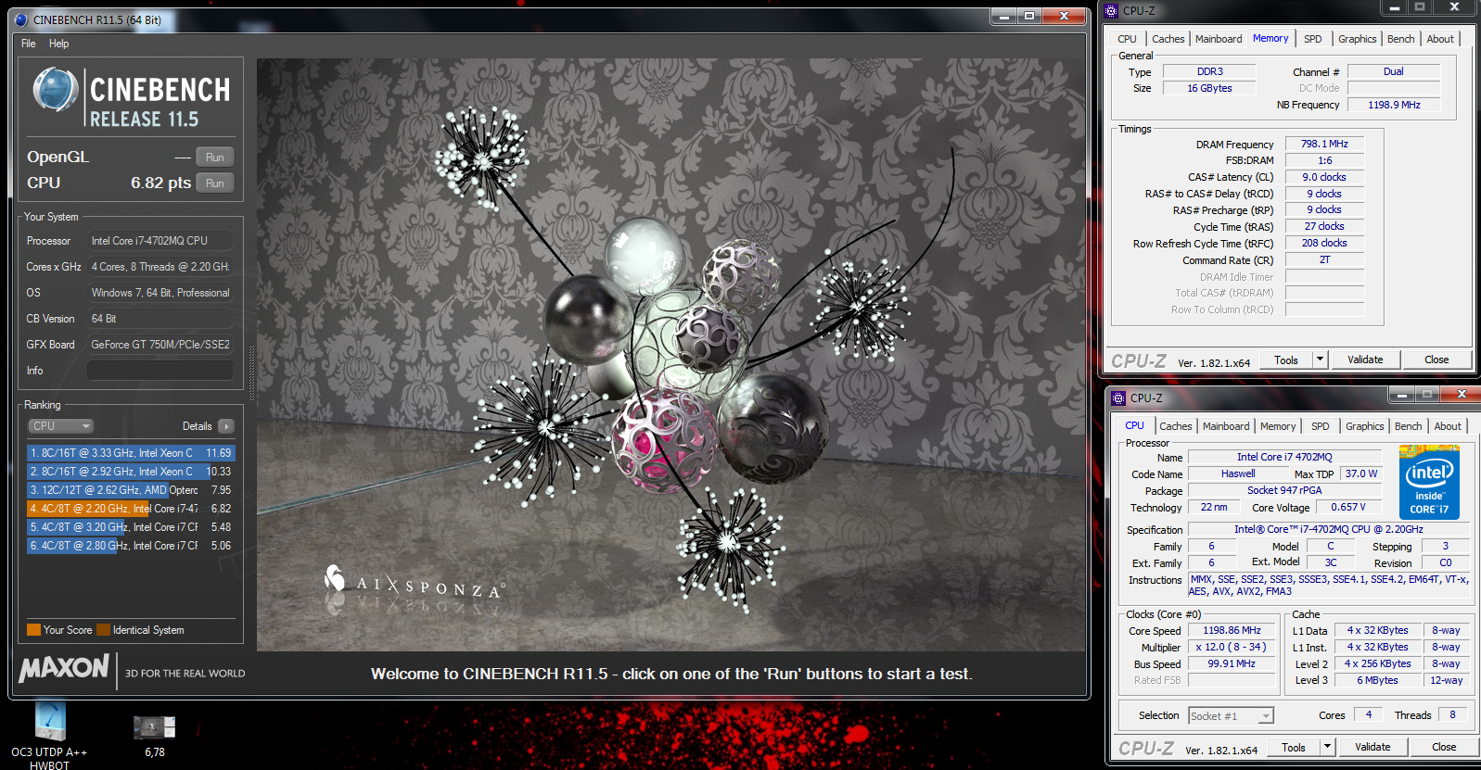
Task: Open About tab in bottom CPU-Z window
Action: pos(1448,426)
